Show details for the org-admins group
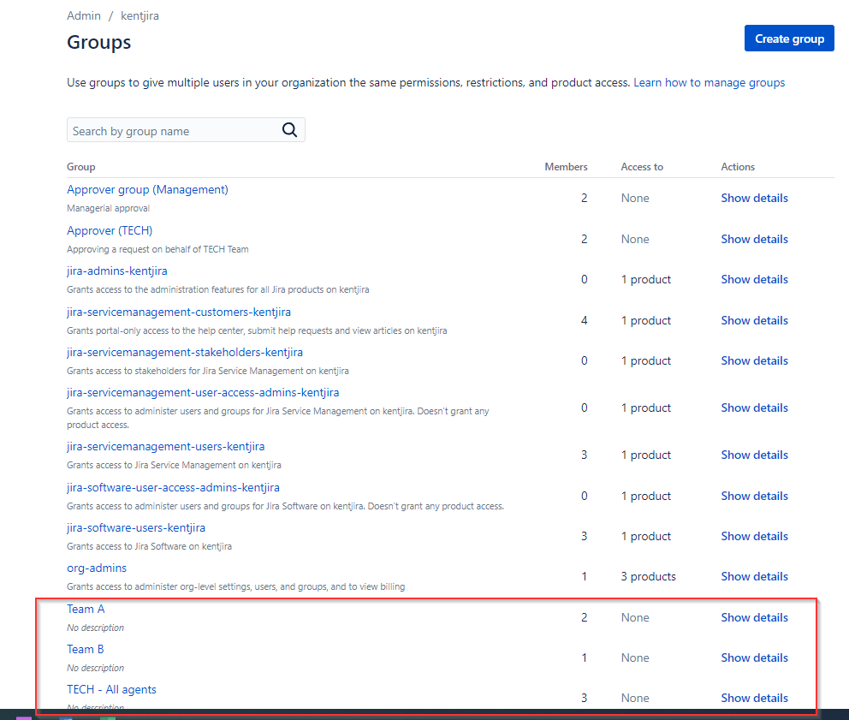Viewport: 849px width, 720px height. coord(754,575)
